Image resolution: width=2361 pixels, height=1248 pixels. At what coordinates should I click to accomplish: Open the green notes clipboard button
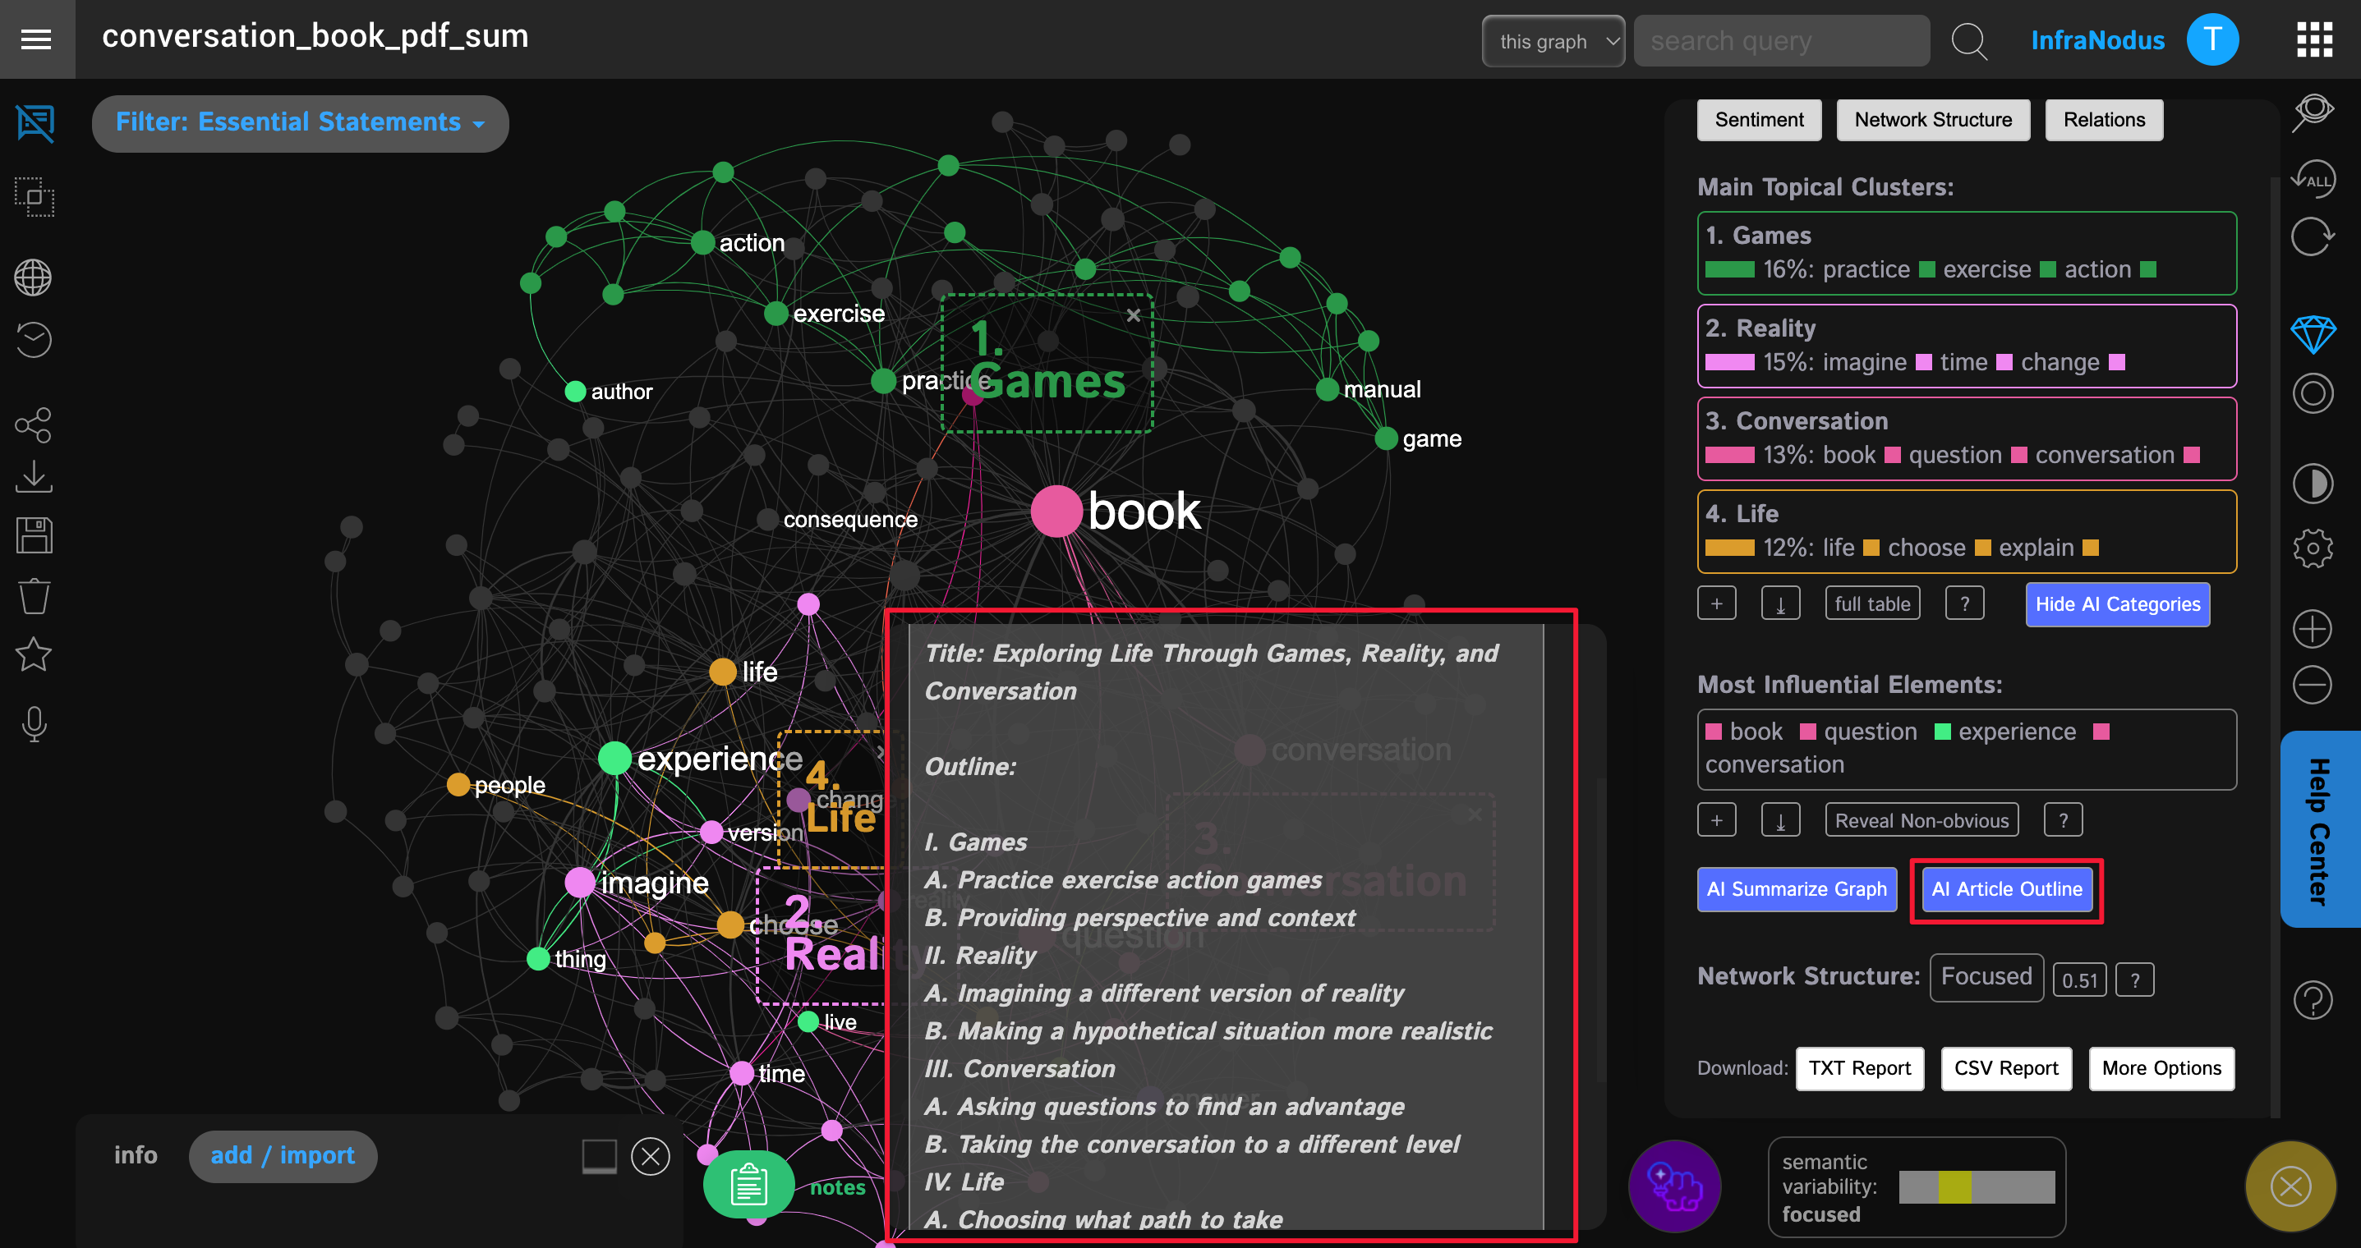(749, 1184)
